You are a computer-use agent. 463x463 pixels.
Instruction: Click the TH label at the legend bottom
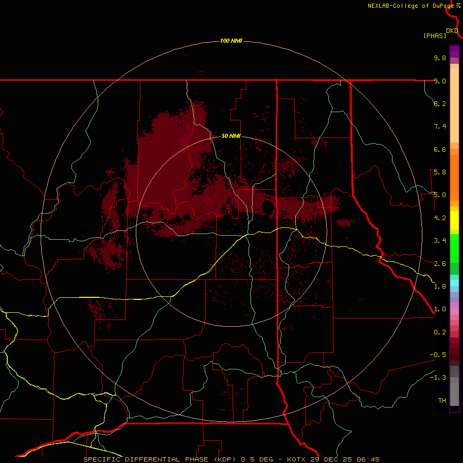[442, 401]
